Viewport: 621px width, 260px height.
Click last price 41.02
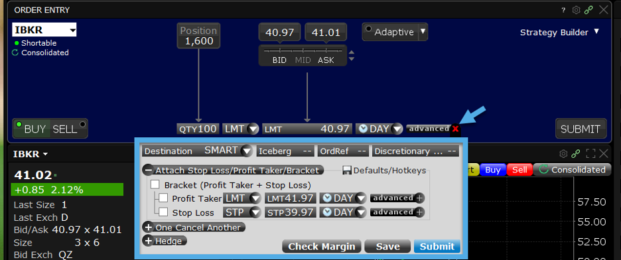click(x=33, y=175)
